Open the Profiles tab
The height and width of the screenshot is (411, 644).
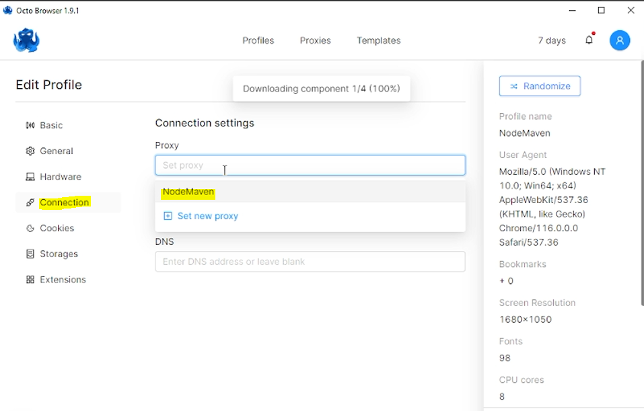tap(258, 40)
